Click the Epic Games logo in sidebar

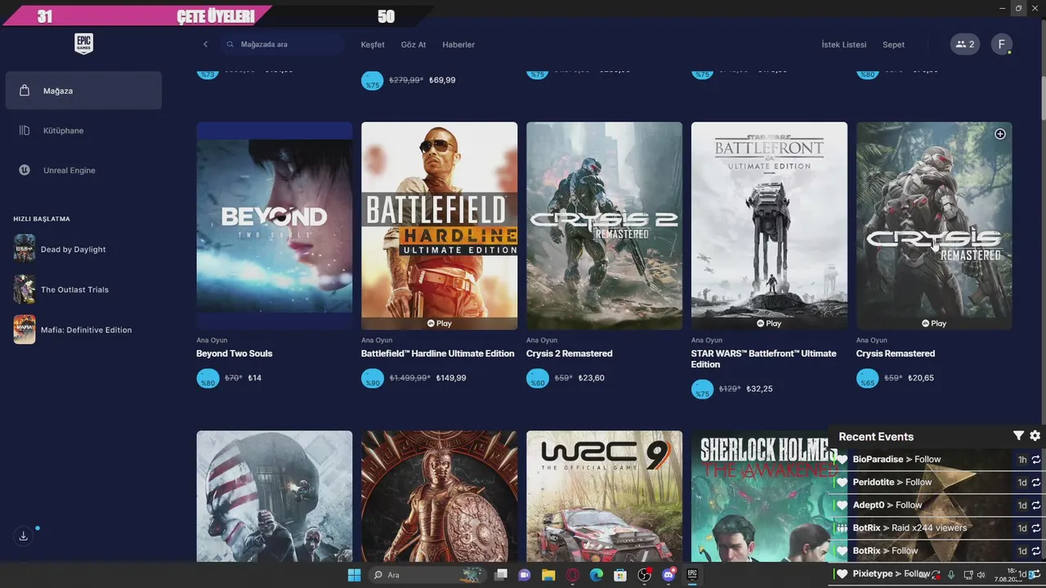coord(83,44)
